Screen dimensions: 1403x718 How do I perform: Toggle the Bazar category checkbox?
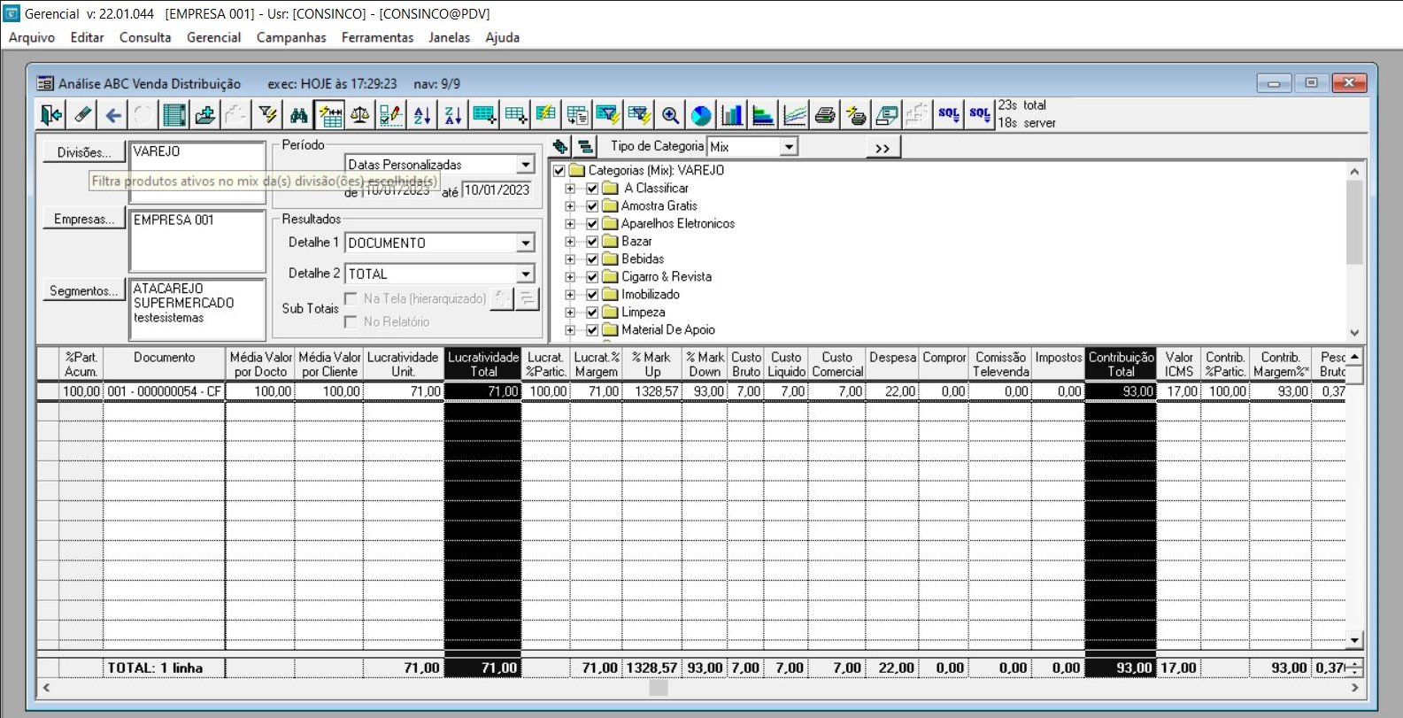pyautogui.click(x=592, y=242)
